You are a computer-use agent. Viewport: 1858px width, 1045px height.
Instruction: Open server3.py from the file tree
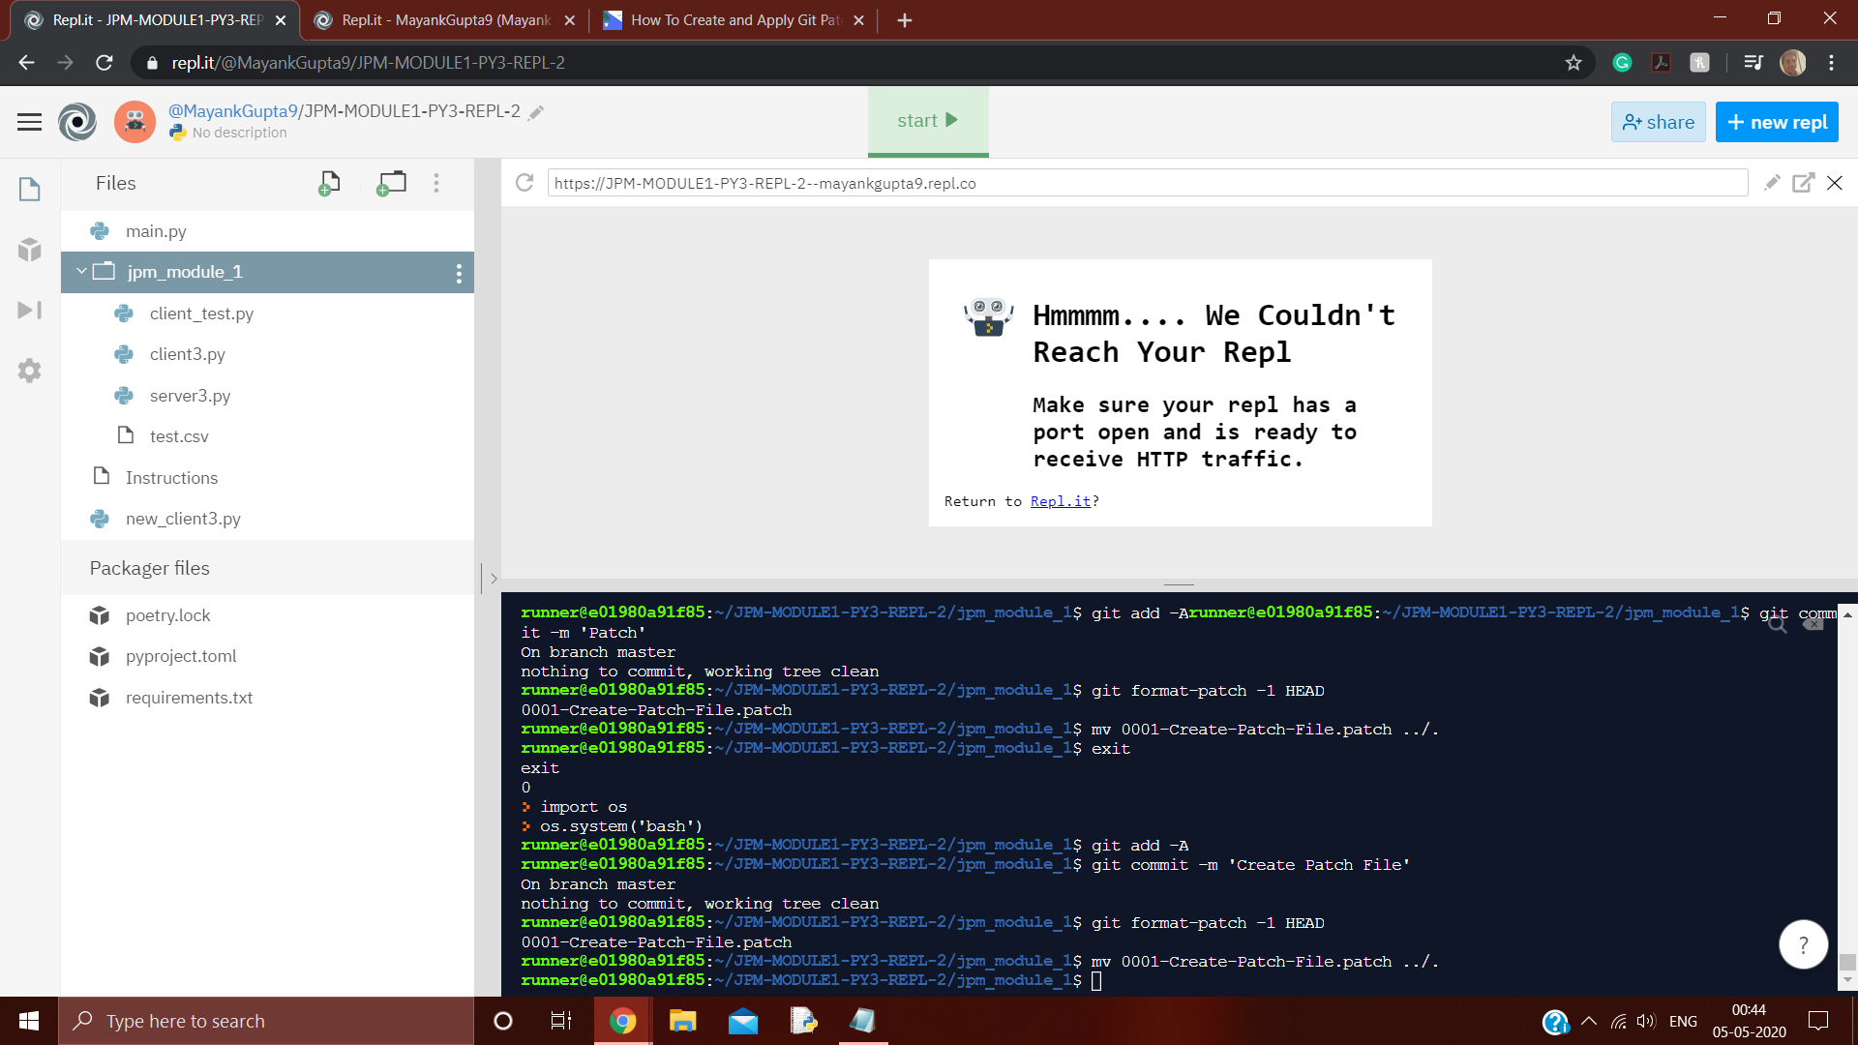[x=190, y=395]
